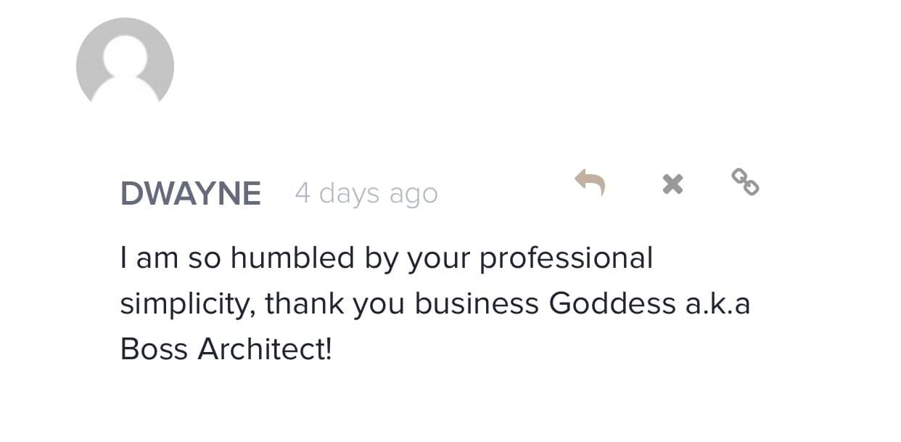This screenshot has width=901, height=442.
Task: Click the word "ago" in the timestamp
Action: tap(414, 195)
